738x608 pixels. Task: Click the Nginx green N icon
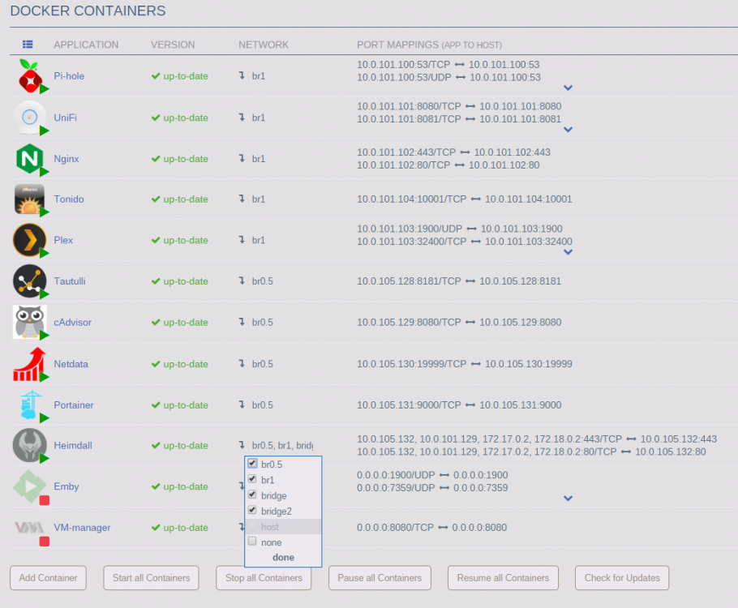click(30, 158)
